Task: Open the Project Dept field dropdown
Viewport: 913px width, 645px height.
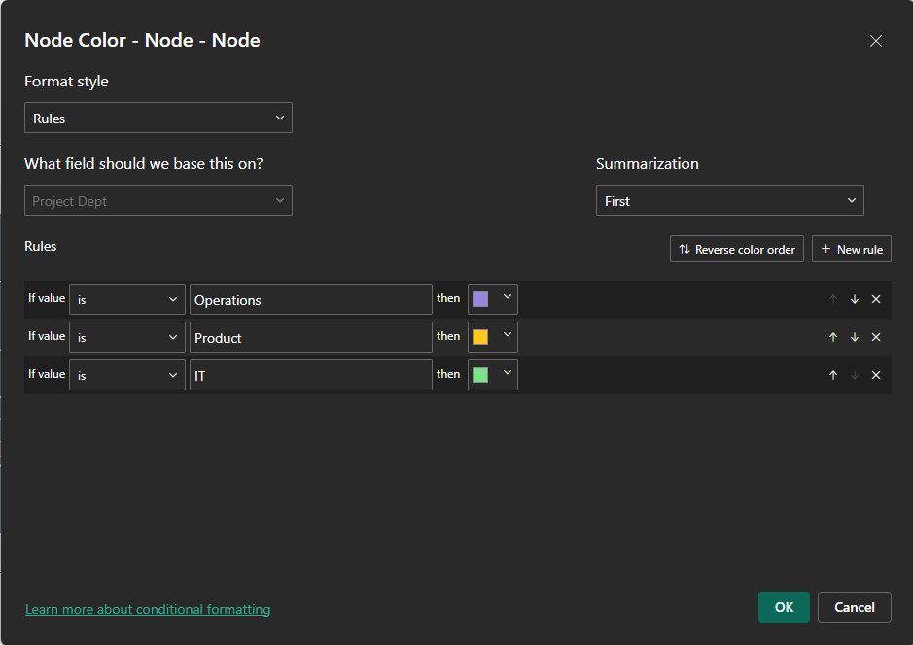Action: point(158,201)
